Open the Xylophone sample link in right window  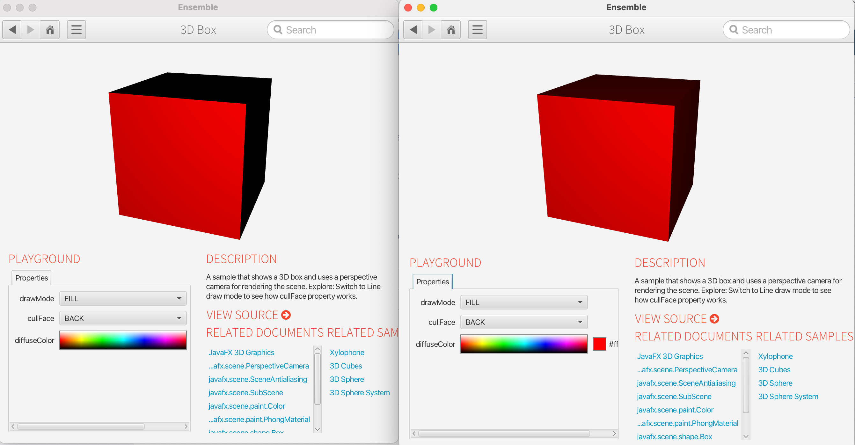[x=775, y=356]
